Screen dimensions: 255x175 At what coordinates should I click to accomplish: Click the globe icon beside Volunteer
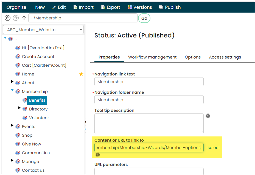pyautogui.click(x=25, y=118)
